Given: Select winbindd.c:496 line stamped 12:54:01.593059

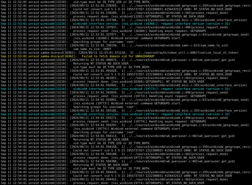Looking at the screenshot, I should (x=114, y=92).
